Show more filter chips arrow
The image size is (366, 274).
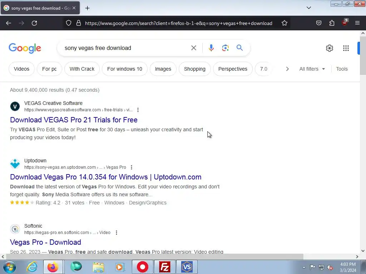[x=287, y=69]
